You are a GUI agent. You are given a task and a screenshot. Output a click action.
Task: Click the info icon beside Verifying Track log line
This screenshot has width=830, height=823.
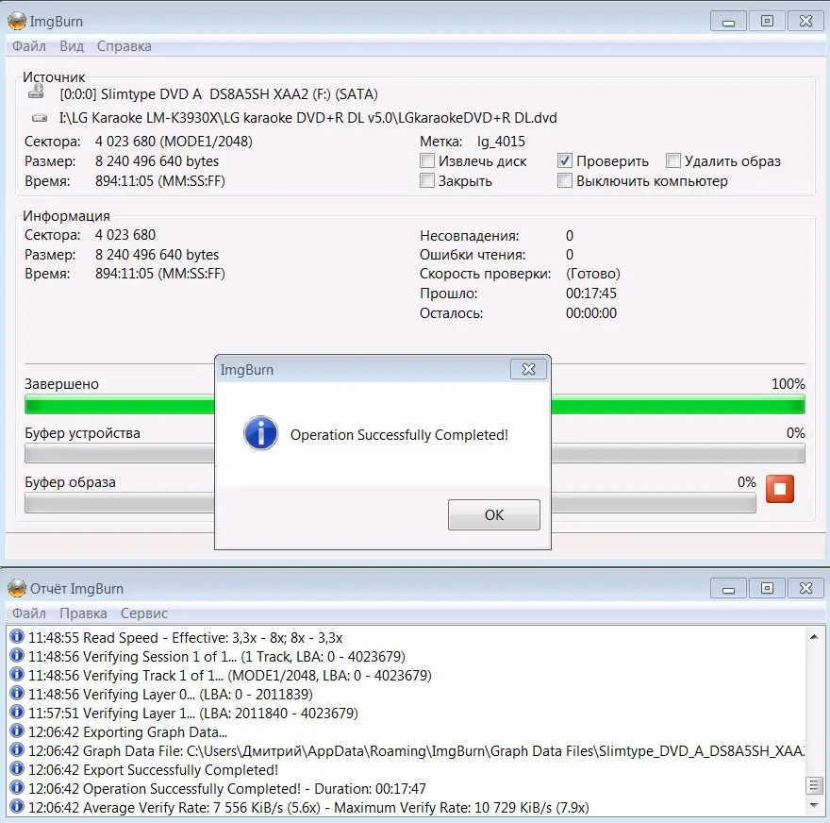(17, 674)
